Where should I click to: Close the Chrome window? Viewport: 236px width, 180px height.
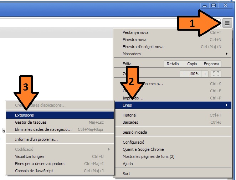tap(225, 6)
